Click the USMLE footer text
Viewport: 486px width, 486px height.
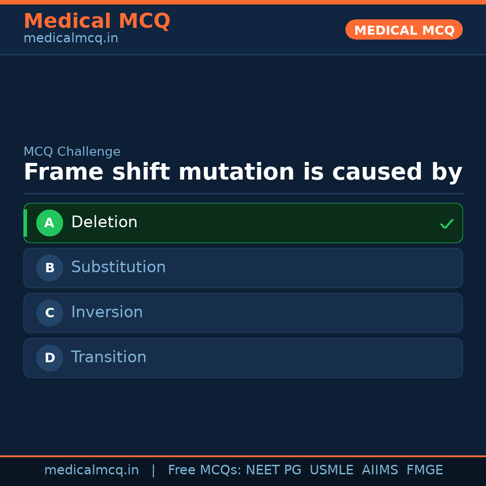tap(331, 470)
